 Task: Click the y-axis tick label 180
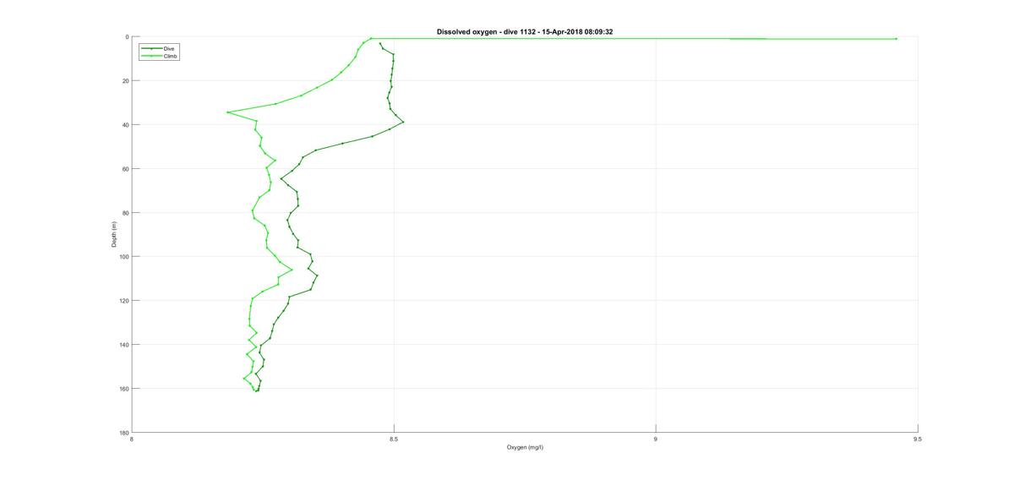(124, 433)
